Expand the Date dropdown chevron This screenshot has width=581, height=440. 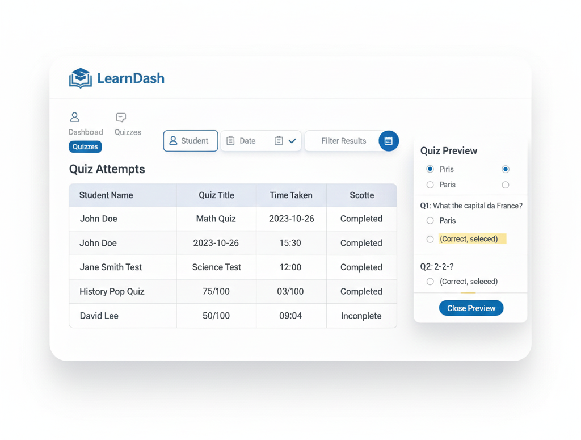point(292,141)
